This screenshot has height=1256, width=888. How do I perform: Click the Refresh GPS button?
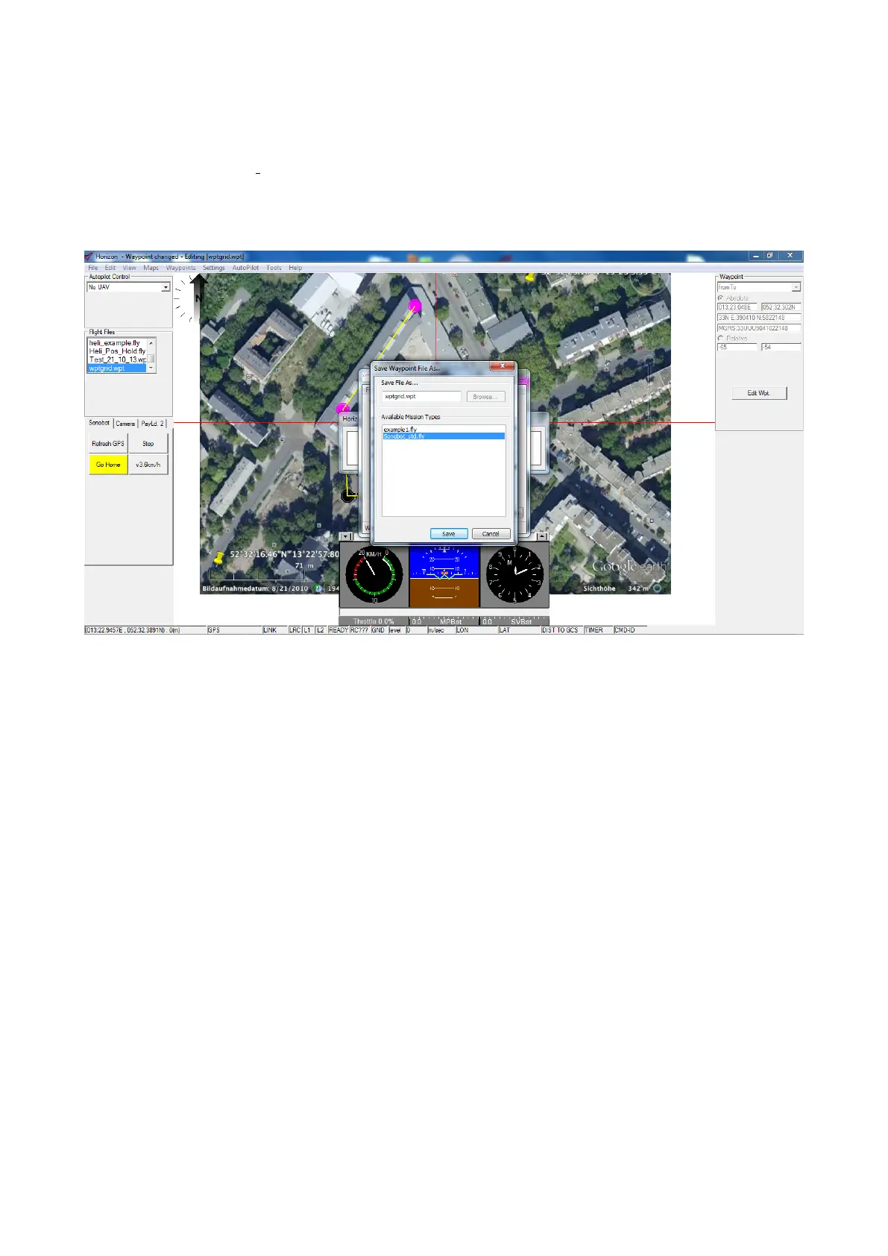coord(108,444)
